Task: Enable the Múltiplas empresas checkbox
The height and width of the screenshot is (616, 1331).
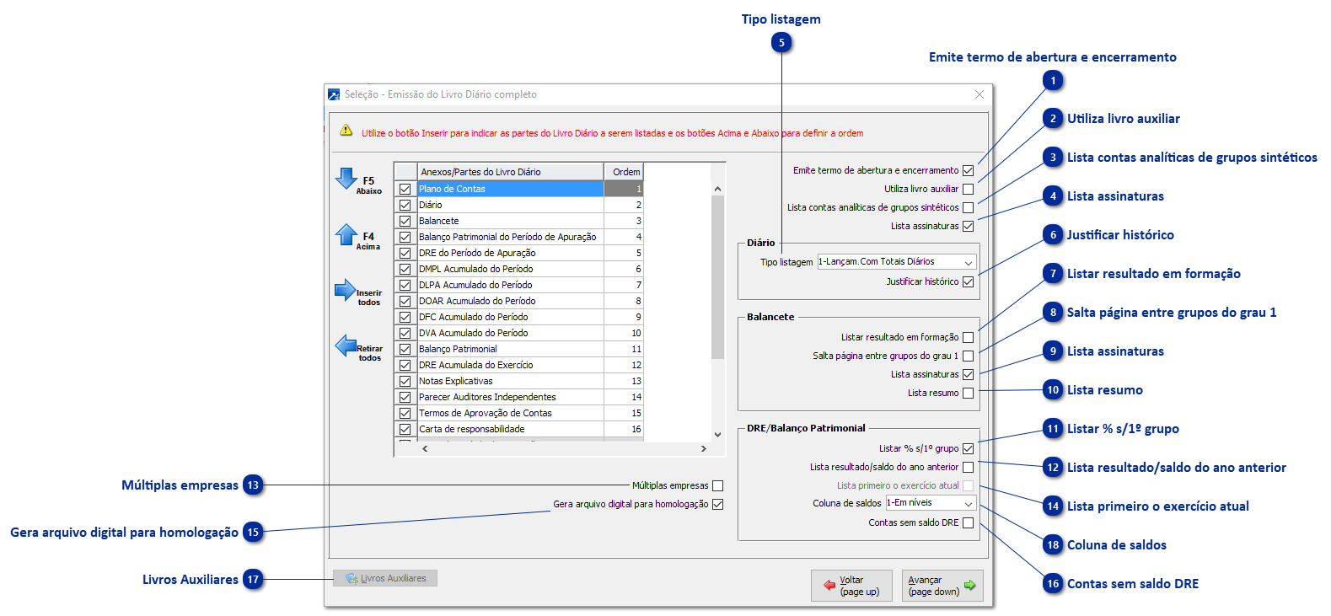Action: point(717,485)
